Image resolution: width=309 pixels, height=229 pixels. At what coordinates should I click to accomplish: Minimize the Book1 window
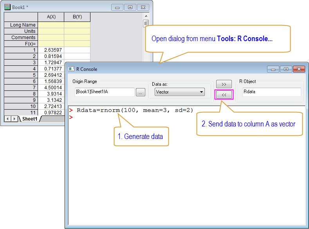[117, 7]
